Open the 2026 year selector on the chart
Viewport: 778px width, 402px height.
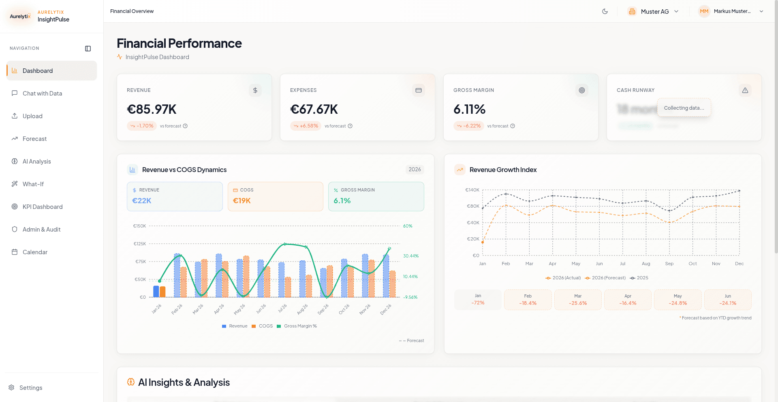[x=415, y=170]
